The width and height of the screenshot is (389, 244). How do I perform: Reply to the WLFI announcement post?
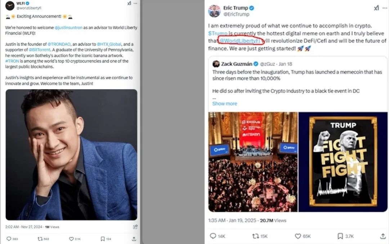[x=9, y=239]
